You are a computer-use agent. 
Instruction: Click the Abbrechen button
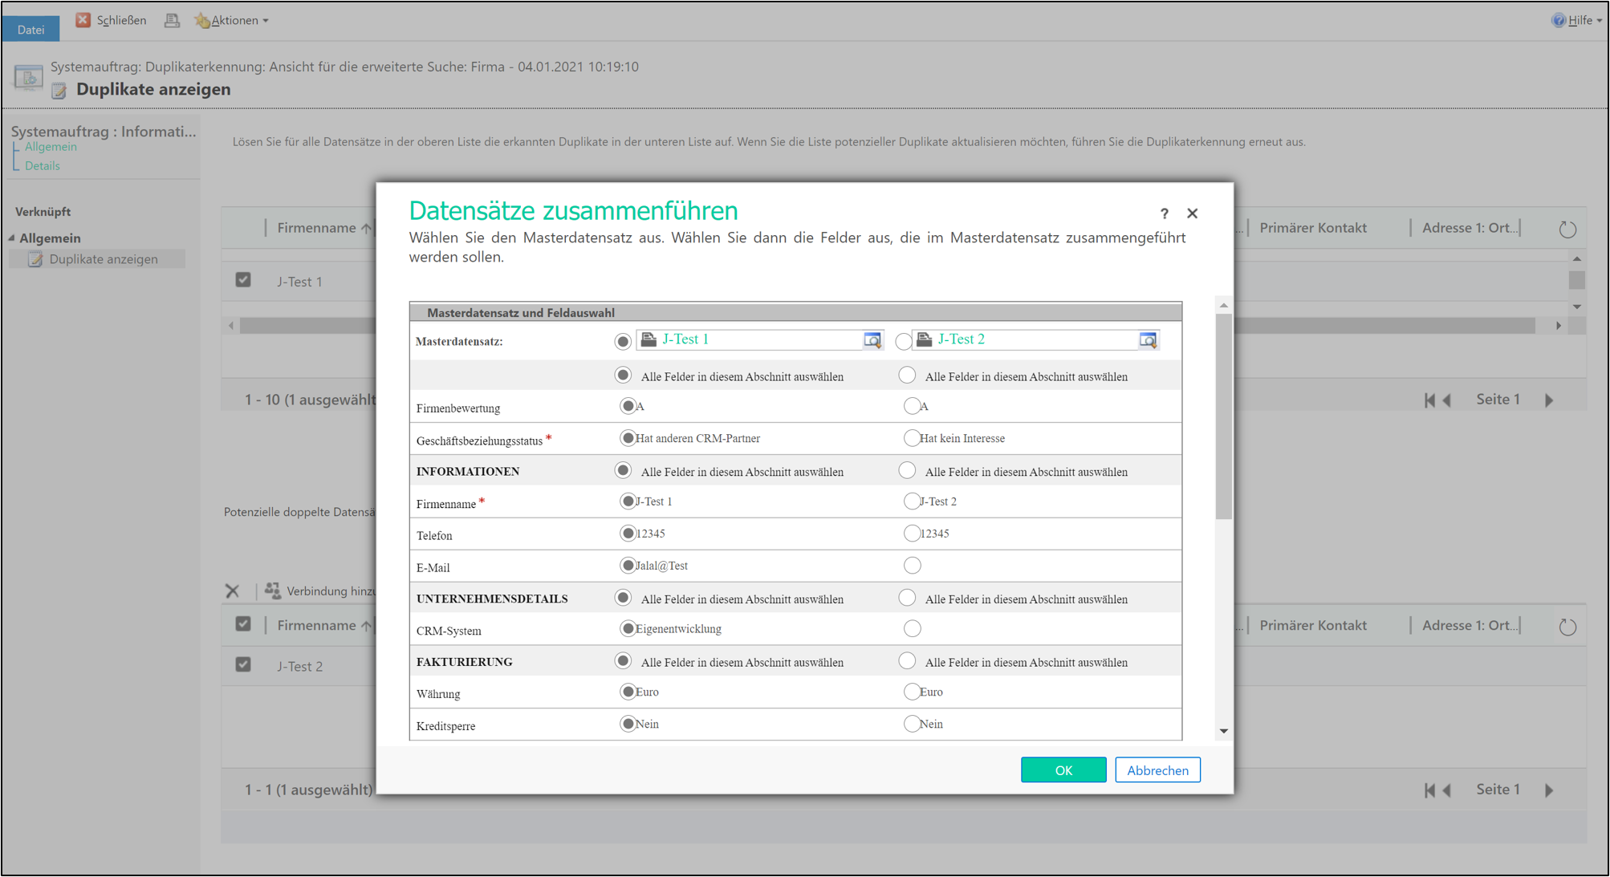click(x=1157, y=770)
